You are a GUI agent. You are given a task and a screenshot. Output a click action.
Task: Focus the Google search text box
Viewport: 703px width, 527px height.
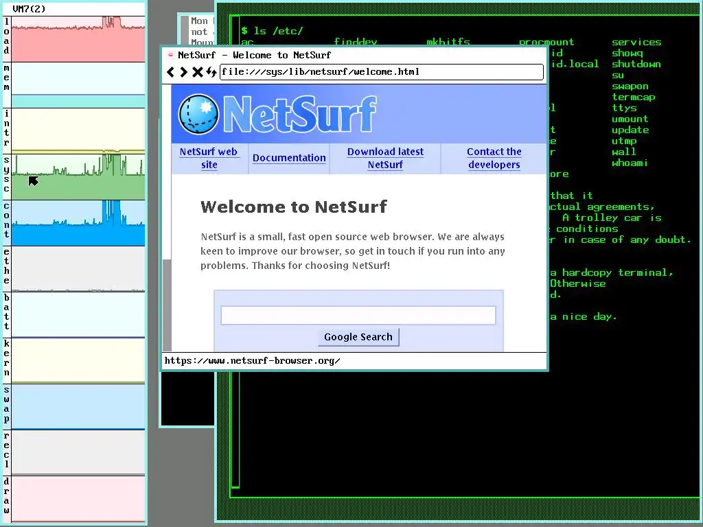click(x=358, y=315)
